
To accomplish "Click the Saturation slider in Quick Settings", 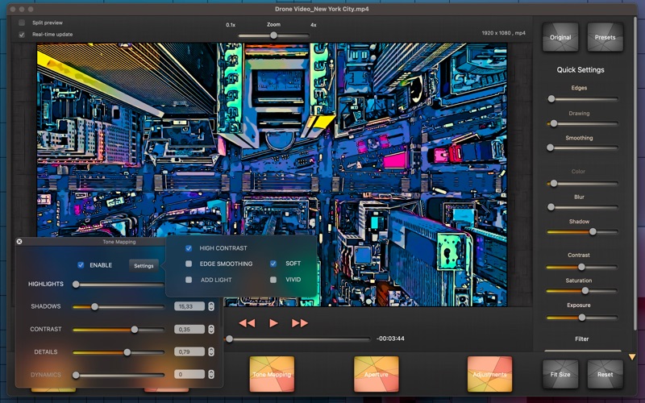I will coord(585,290).
